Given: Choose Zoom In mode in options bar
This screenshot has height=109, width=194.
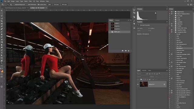Looking at the screenshot, I should pyautogui.click(x=8, y=5).
